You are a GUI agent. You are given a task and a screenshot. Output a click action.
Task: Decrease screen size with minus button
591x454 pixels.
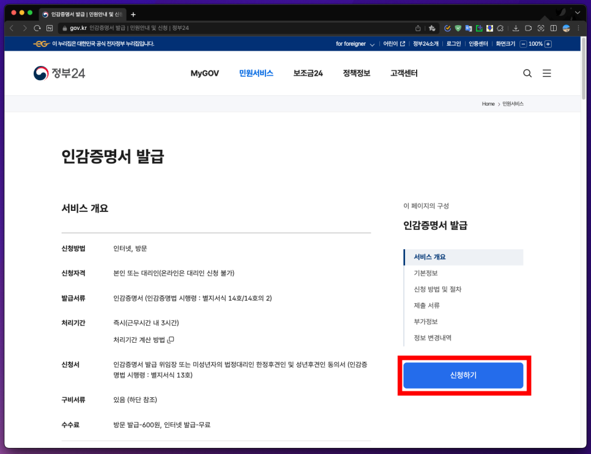[x=523, y=44]
